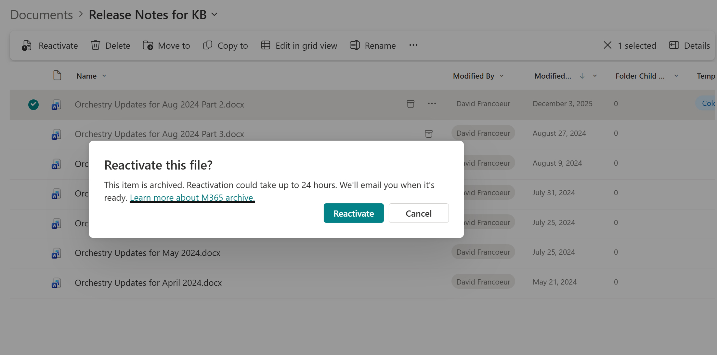717x355 pixels.
Task: Navigate to Documents in the breadcrumb
Action: point(41,15)
